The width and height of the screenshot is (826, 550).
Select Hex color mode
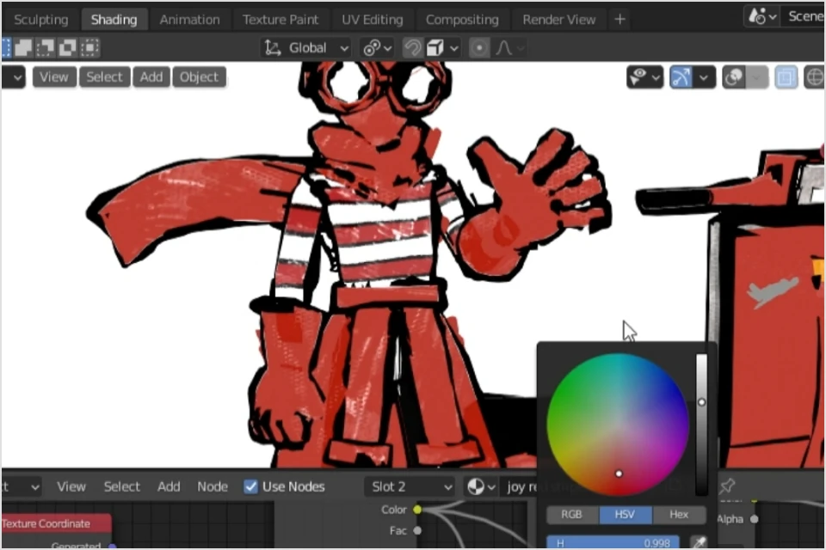tap(679, 514)
